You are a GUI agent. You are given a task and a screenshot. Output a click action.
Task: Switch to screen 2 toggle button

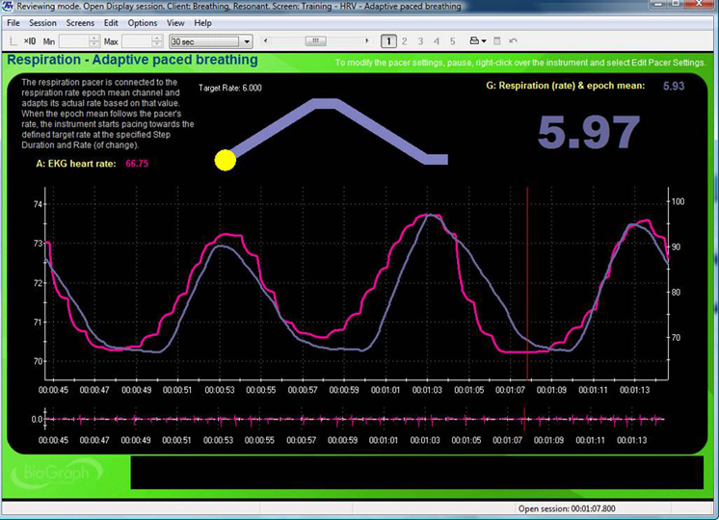tap(405, 41)
